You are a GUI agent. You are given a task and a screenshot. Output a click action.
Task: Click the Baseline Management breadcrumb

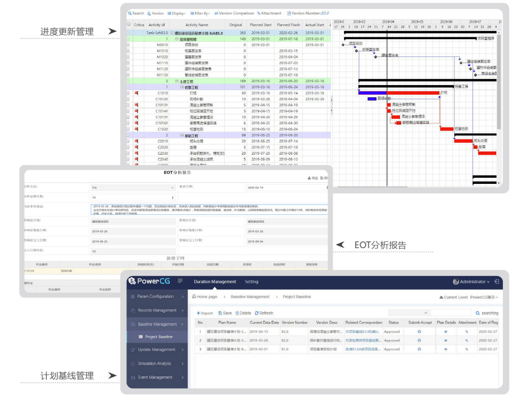coord(250,297)
